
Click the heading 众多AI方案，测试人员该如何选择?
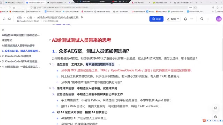tap(94, 51)
